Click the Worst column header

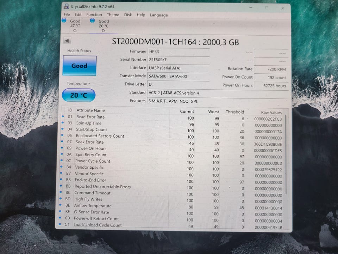(213, 112)
